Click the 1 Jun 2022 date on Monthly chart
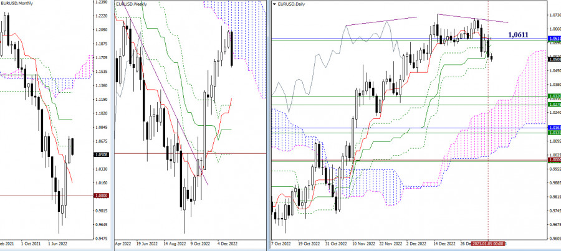This screenshot has height=251, width=561. pos(57,244)
